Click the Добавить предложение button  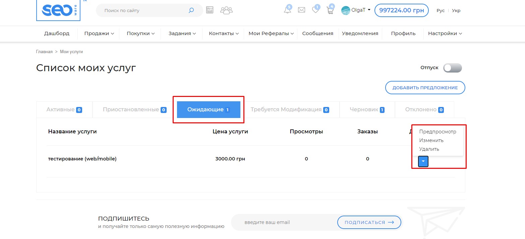[x=425, y=88]
